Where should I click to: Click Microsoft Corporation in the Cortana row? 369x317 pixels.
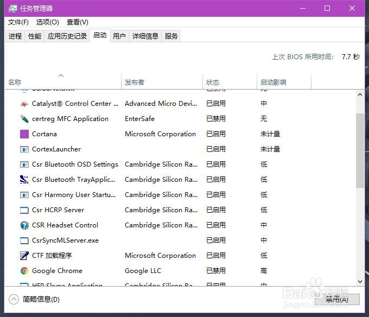point(160,134)
